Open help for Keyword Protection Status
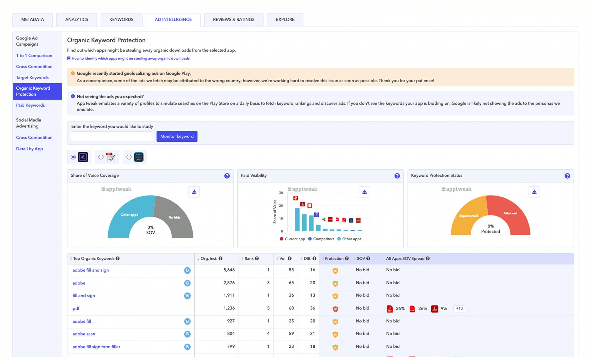Screen dimensions: 593x357 567,176
